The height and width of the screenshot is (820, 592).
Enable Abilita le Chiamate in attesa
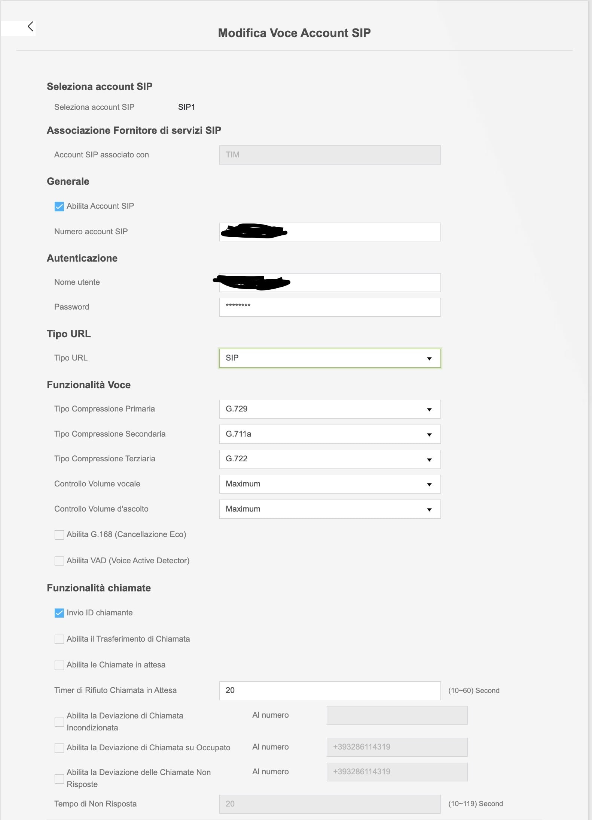pos(58,665)
